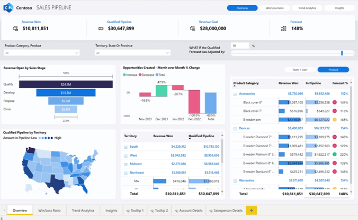Image resolution: width=358 pixels, height=220 pixels.
Task: Click the In Pipeline column header
Action: (314, 83)
